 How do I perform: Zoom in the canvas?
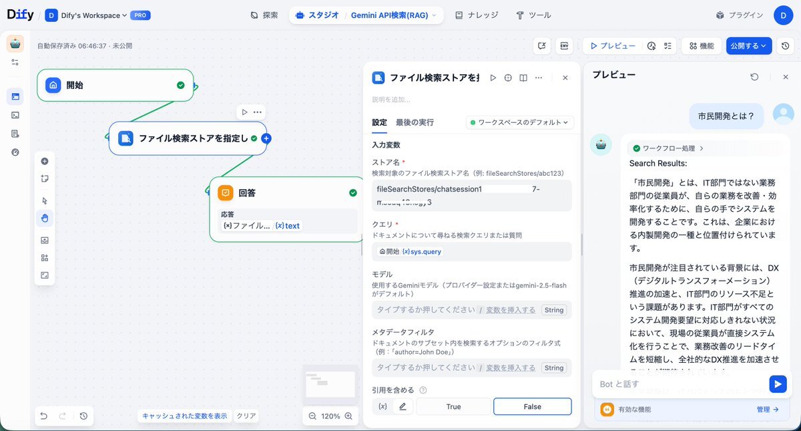click(348, 416)
